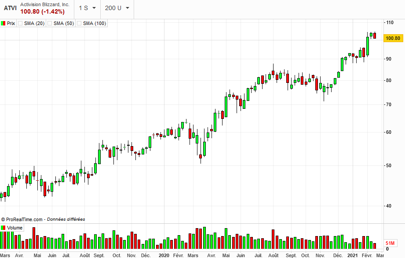Show the SMA (100) indicator

[79, 23]
